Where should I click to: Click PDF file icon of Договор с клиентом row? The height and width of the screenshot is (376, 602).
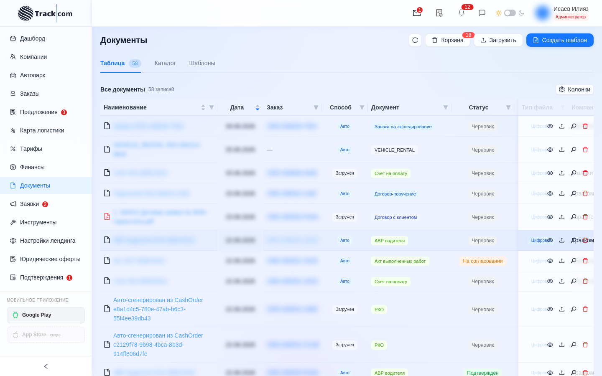click(107, 216)
